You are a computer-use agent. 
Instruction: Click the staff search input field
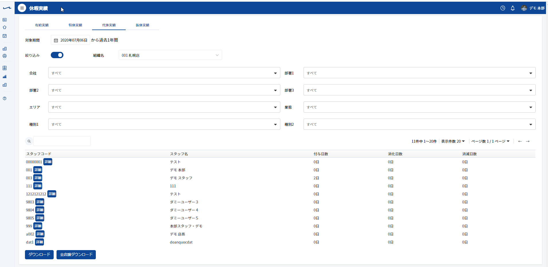point(62,141)
